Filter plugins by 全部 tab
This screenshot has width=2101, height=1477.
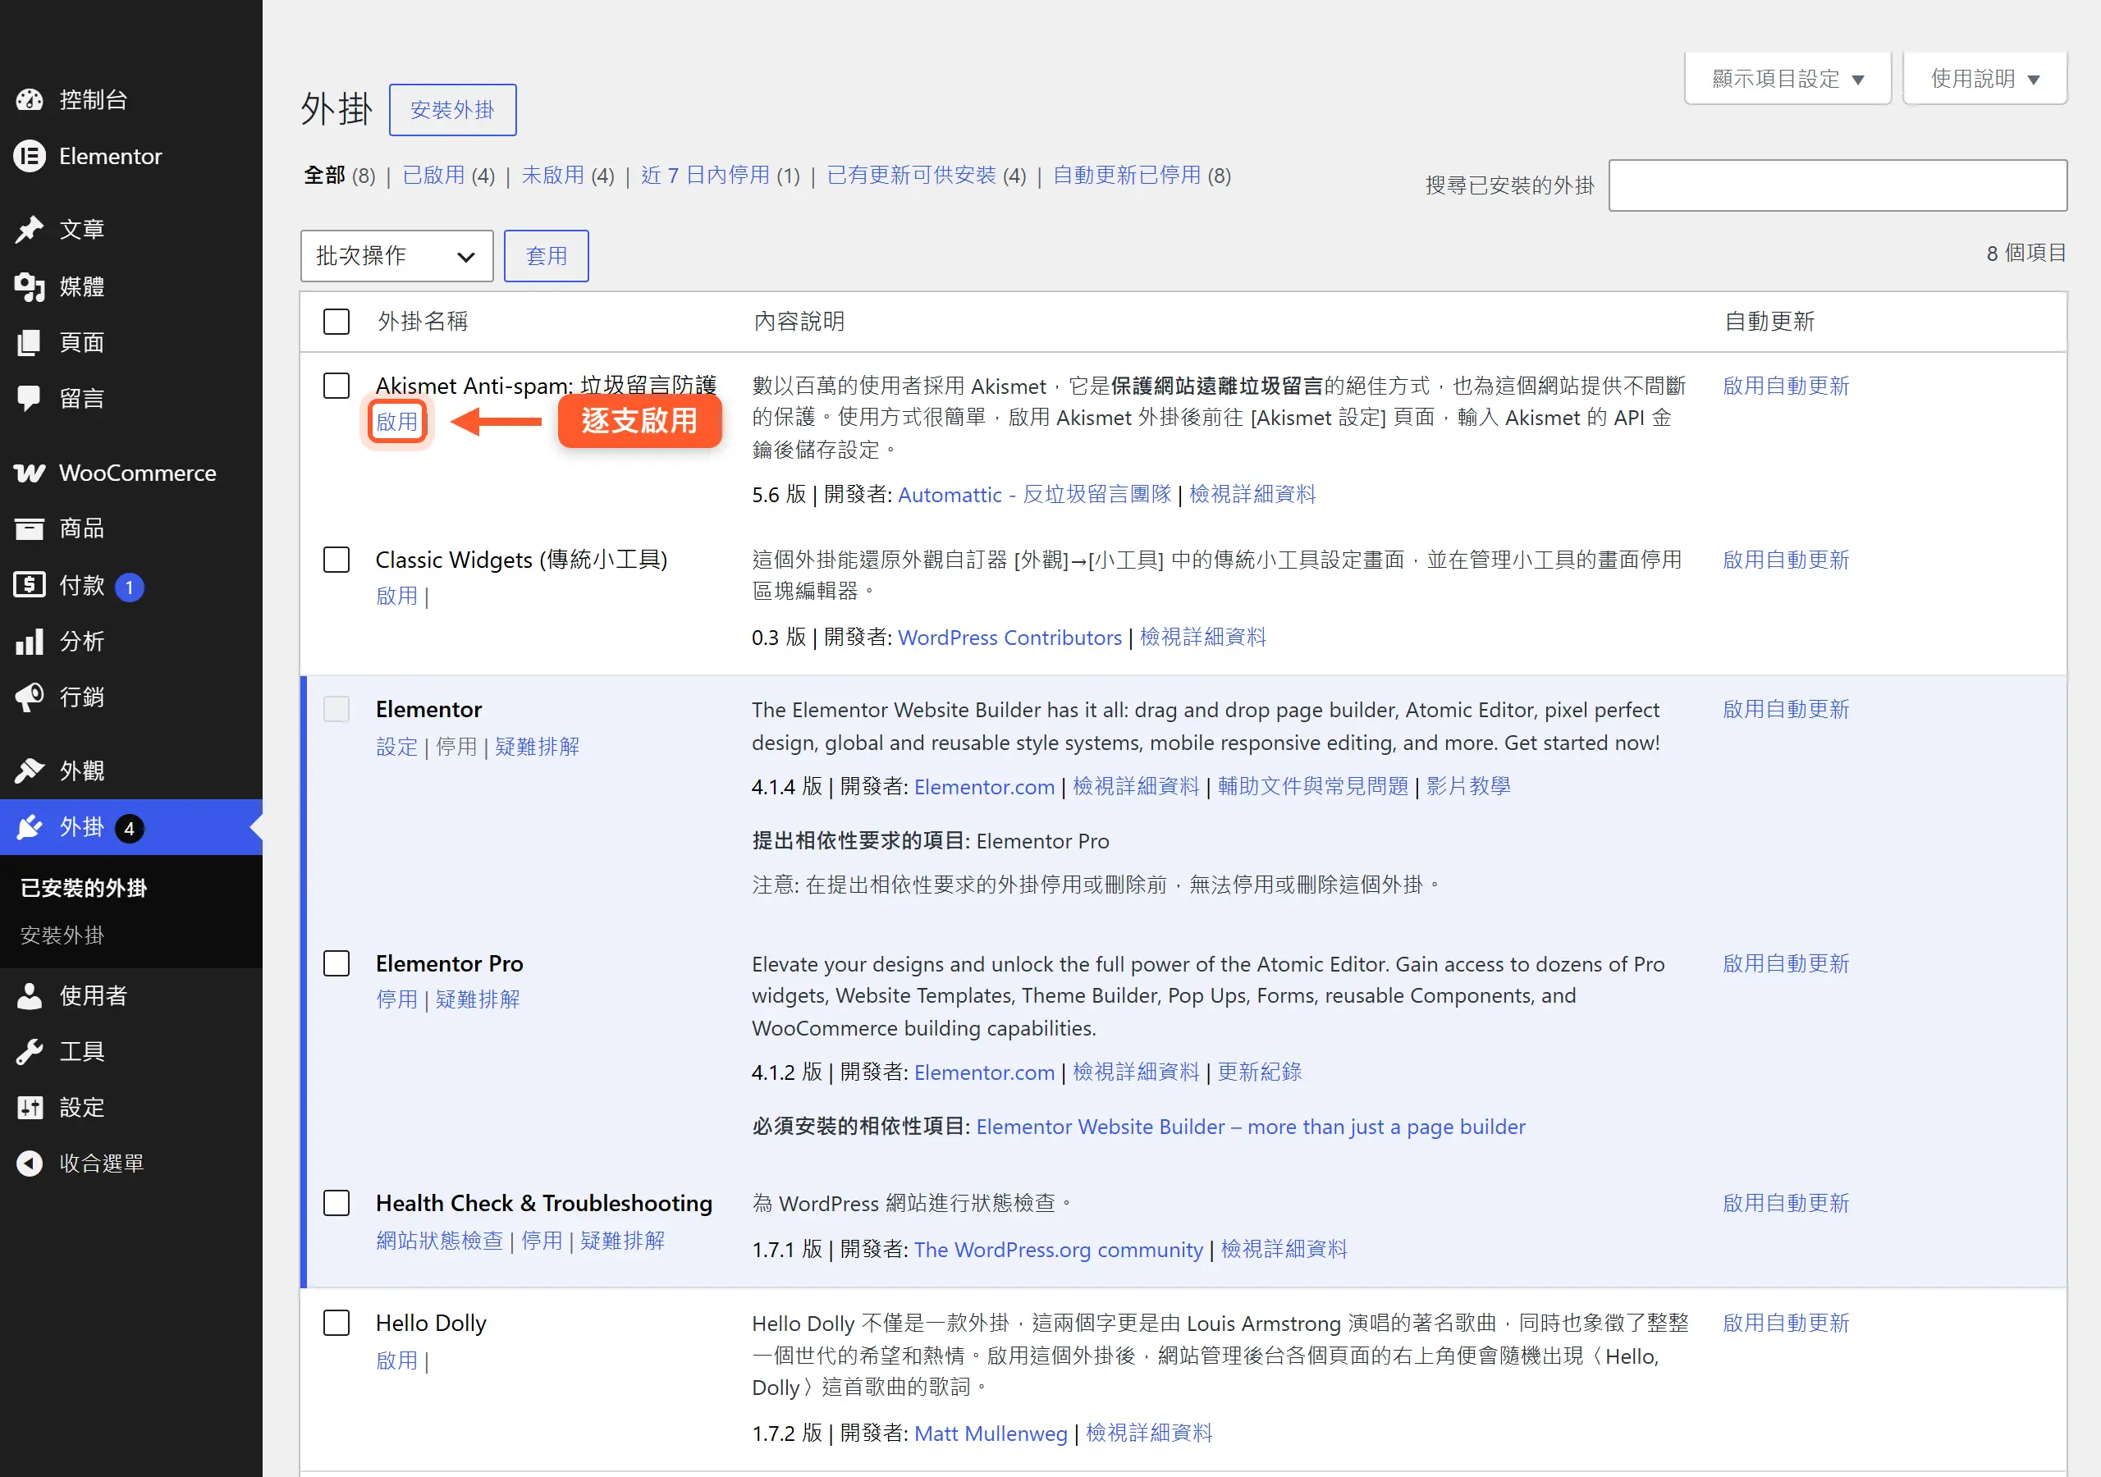(324, 175)
